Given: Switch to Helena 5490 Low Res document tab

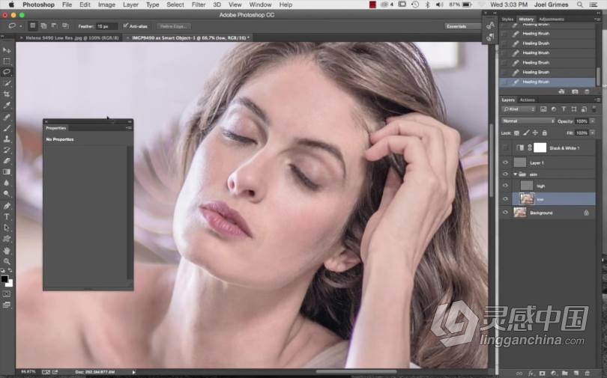Looking at the screenshot, I should (72, 38).
